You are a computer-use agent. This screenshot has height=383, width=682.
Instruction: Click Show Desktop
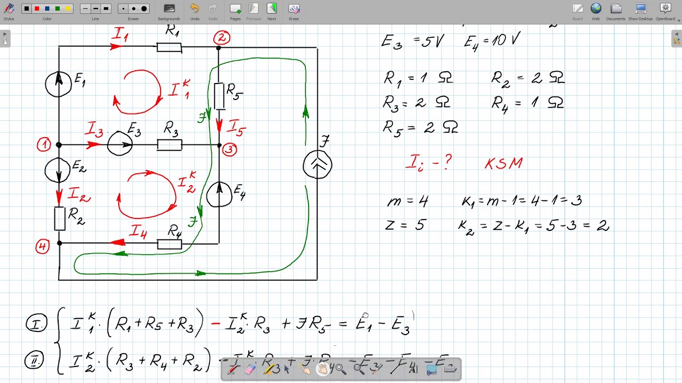640,11
